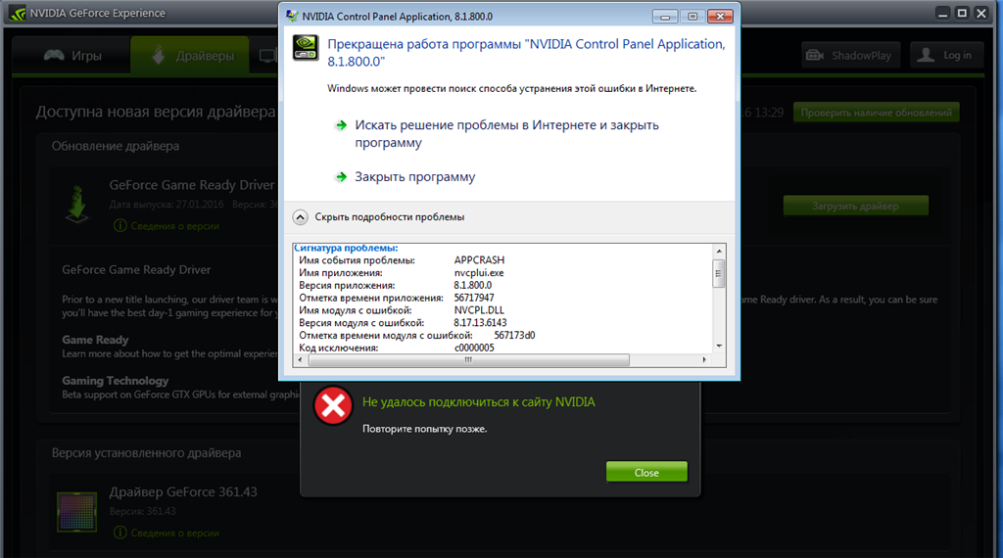
Task: Click the Game Ready heading text
Action: point(95,340)
